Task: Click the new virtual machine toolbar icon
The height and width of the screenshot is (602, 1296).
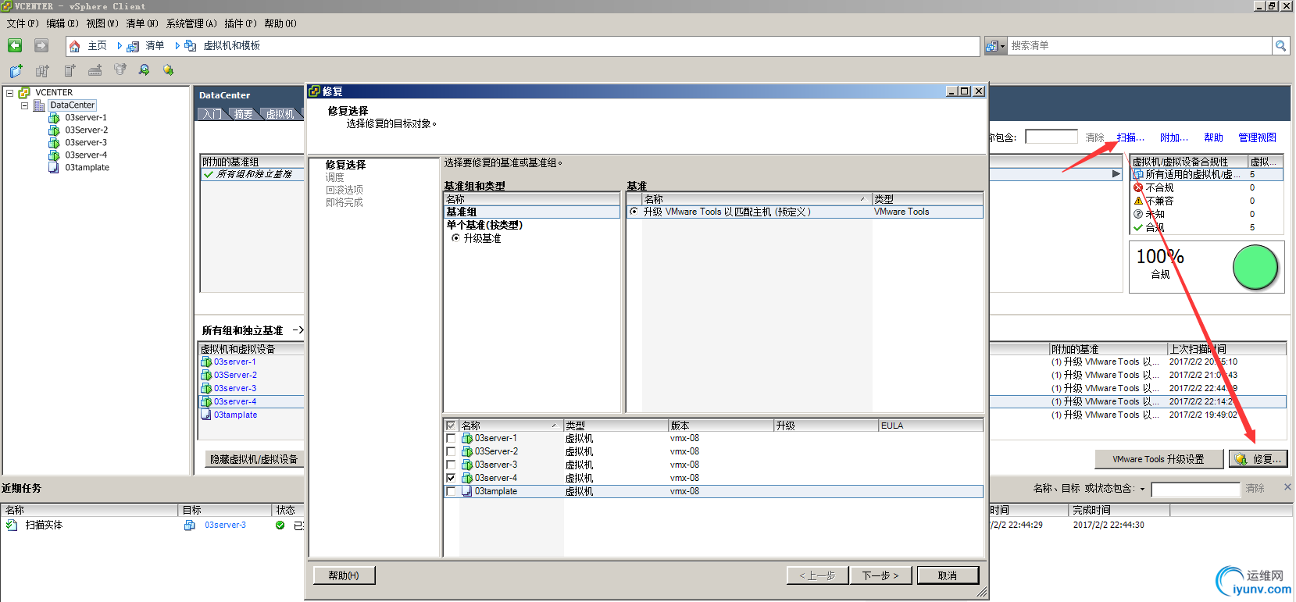Action: click(70, 70)
